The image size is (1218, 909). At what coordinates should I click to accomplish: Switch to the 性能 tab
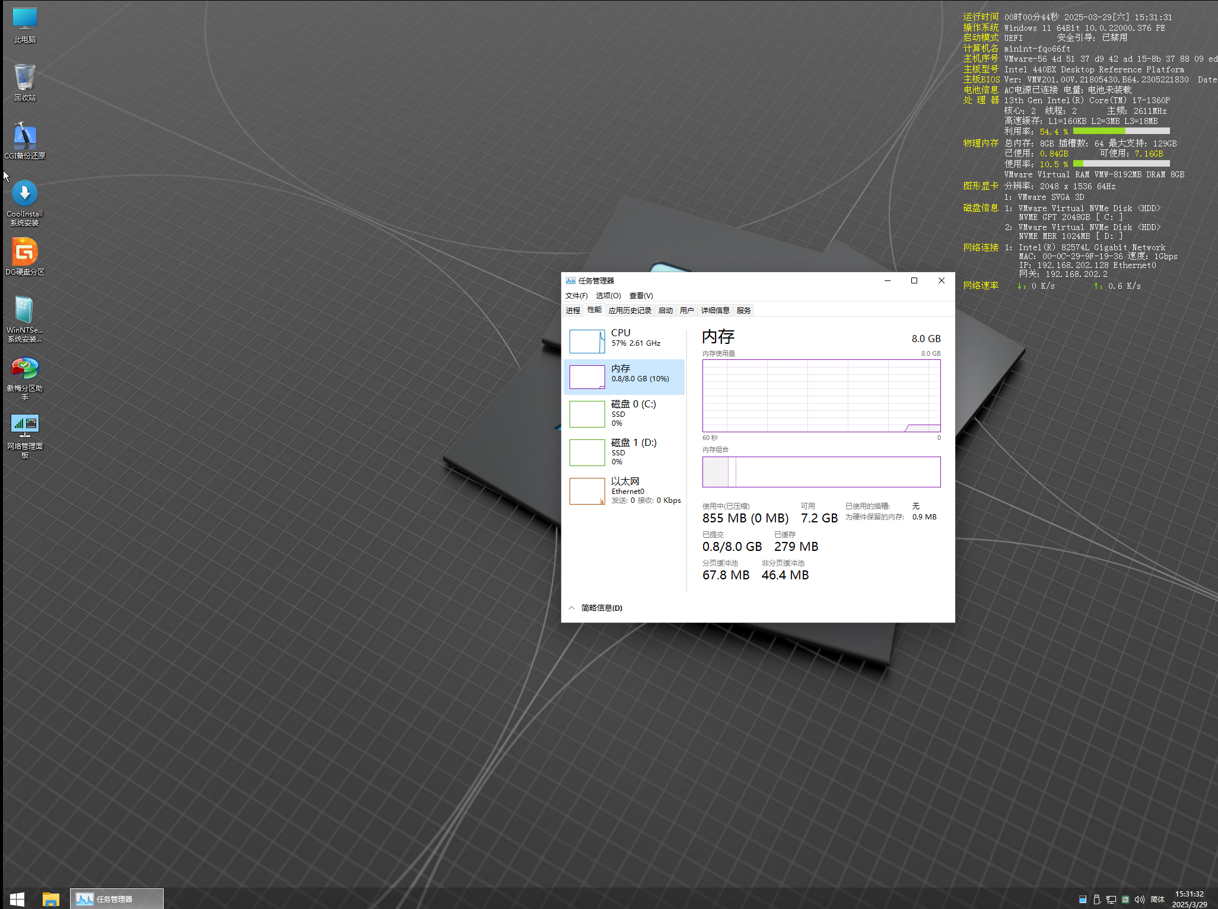(x=594, y=310)
